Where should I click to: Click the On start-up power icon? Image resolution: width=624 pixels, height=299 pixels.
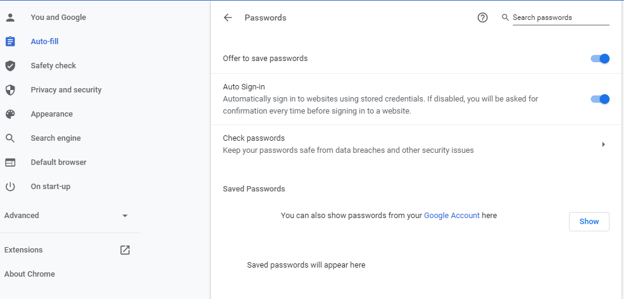(x=10, y=187)
